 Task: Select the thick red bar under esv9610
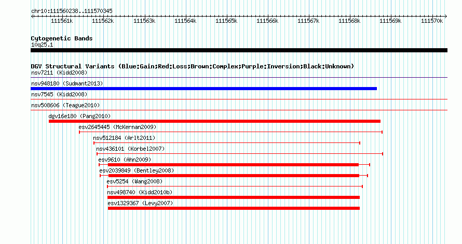pos(234,165)
